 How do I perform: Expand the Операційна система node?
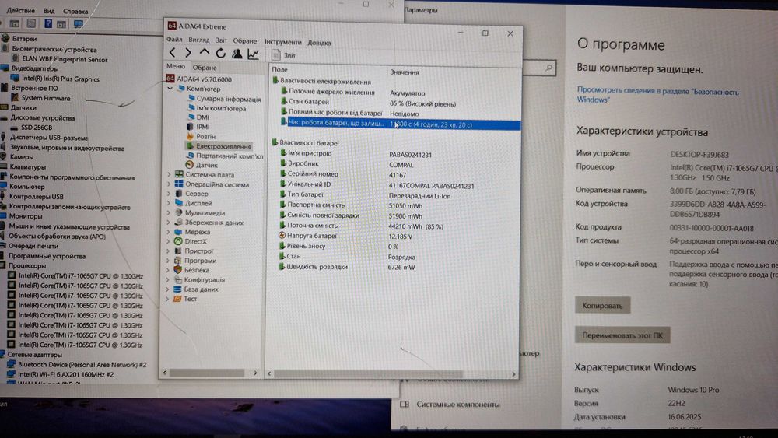coord(169,184)
